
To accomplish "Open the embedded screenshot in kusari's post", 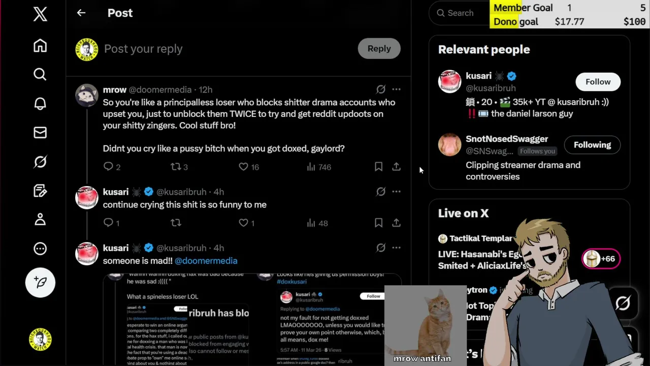I will point(252,319).
